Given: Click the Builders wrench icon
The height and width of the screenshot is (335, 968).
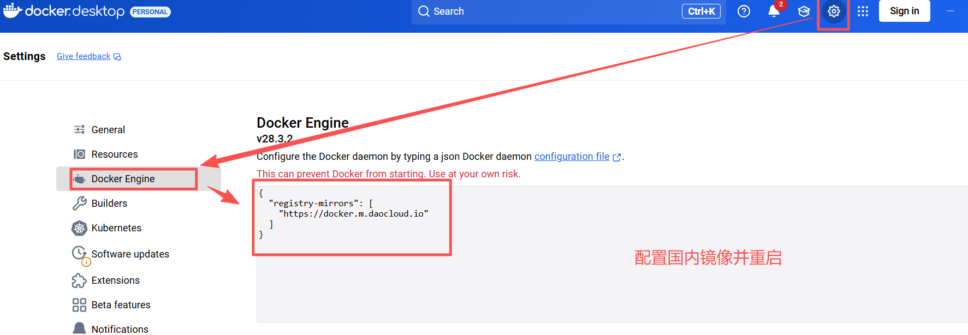Looking at the screenshot, I should [x=79, y=204].
